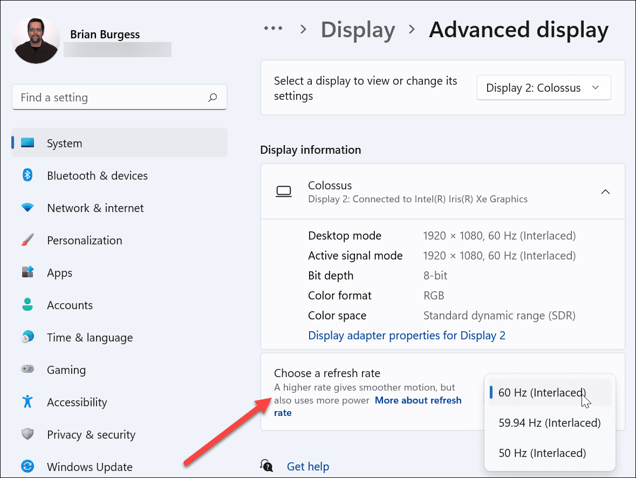Click the Personalization paintbrush icon
The width and height of the screenshot is (636, 478).
[x=27, y=240]
